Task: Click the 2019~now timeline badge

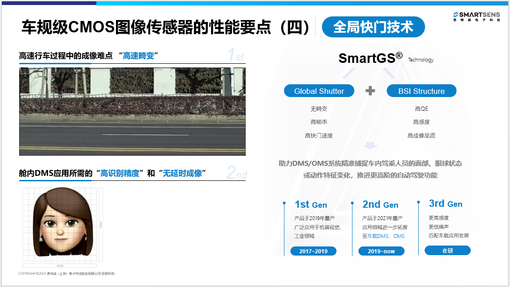Action: [x=382, y=251]
